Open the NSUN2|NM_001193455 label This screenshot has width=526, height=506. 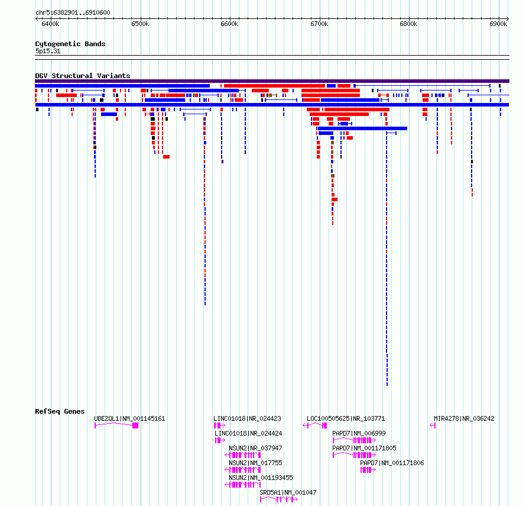click(261, 478)
